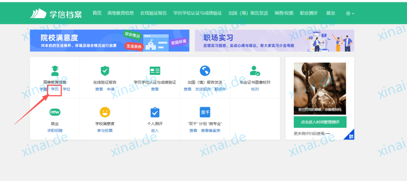This screenshot has width=407, height=181.
Task: Open the 职业测评 navigation menu item
Action: [x=308, y=13]
